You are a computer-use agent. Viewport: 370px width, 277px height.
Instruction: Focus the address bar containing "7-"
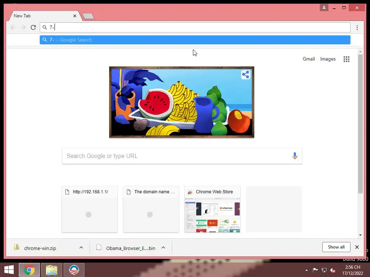coord(195,27)
